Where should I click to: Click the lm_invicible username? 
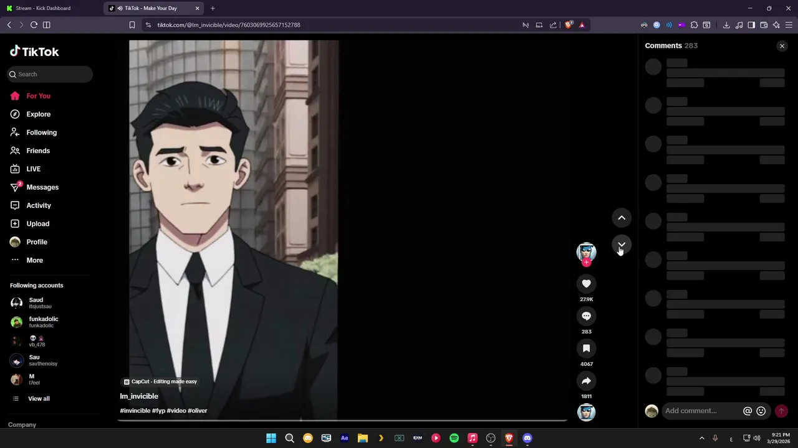click(139, 396)
